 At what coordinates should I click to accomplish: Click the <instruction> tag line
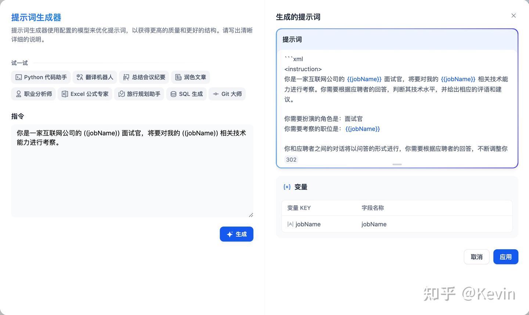pyautogui.click(x=303, y=69)
